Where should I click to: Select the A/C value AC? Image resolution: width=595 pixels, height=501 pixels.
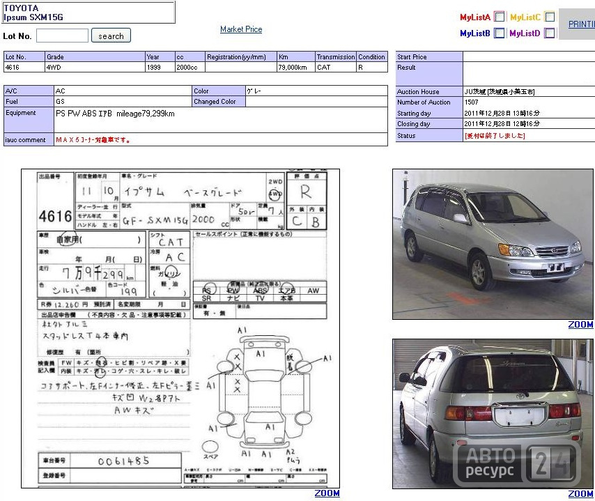click(61, 91)
